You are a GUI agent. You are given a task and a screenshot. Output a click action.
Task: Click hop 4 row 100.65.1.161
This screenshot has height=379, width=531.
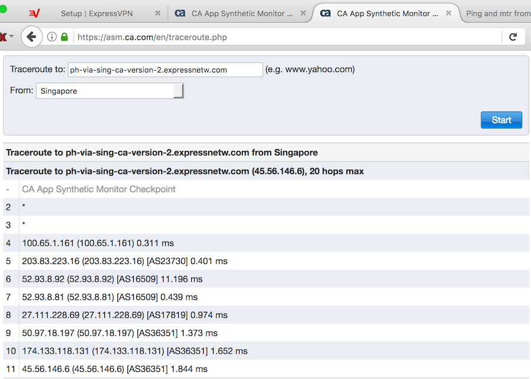tap(266, 243)
